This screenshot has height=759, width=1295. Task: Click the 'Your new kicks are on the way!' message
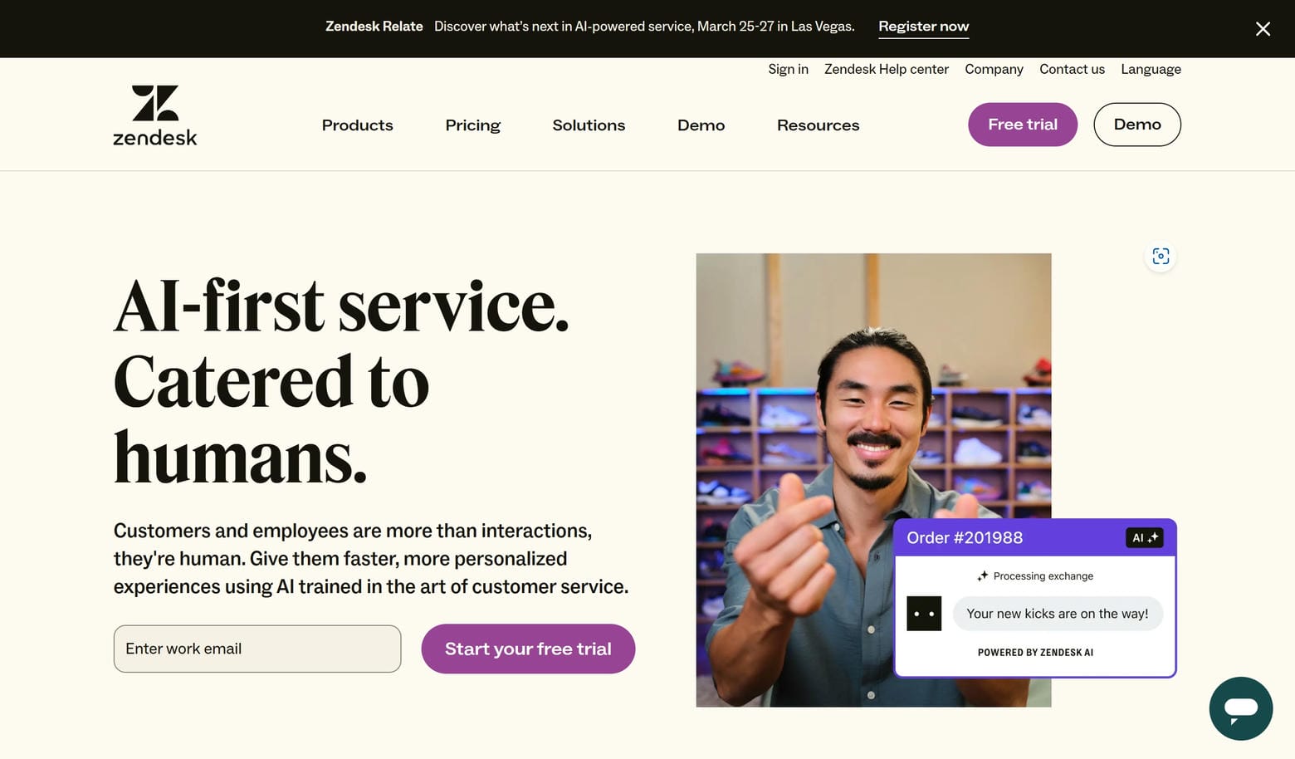(x=1058, y=614)
